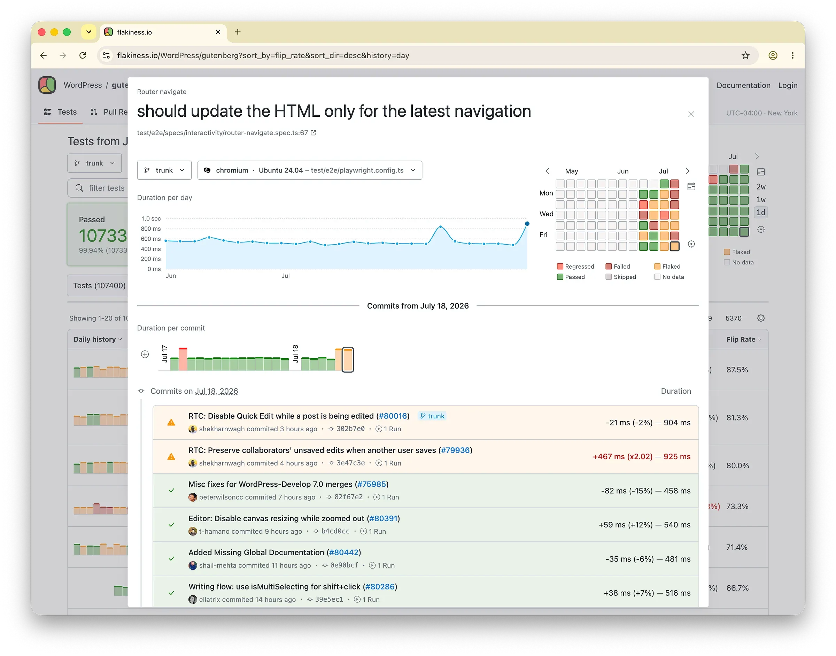
Task: Select the 1w history range
Action: click(x=760, y=200)
